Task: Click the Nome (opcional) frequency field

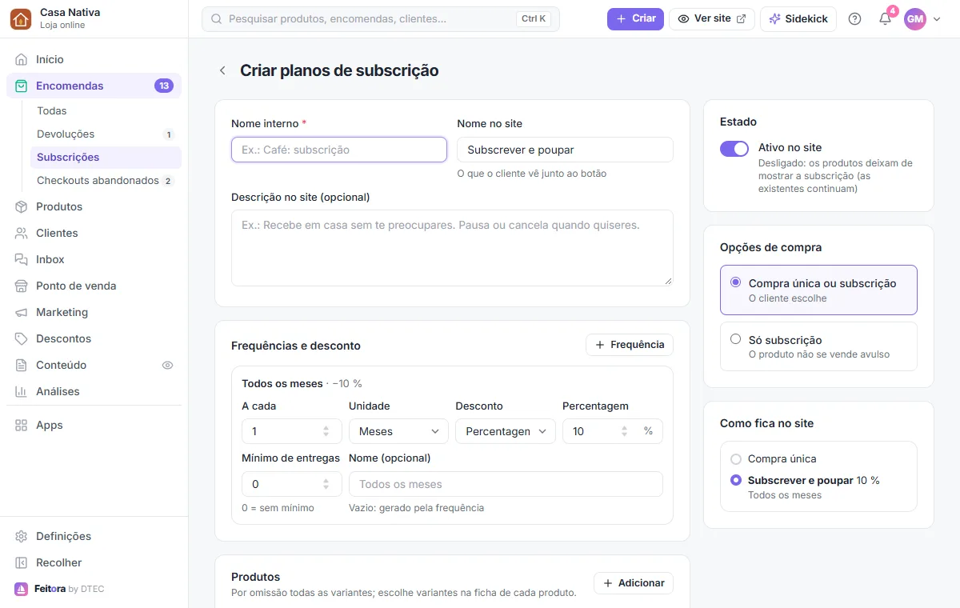Action: tap(506, 484)
